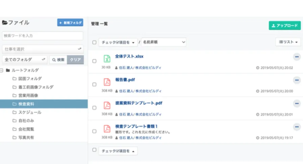Viewport: 303px width, 164px height.
Task: Click the folder icon beside スケジュール
Action: coord(15,112)
